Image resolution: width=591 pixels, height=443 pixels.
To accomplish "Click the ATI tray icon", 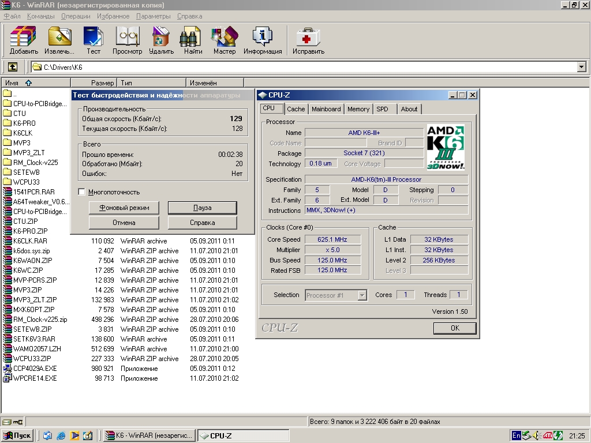I will click(x=547, y=436).
